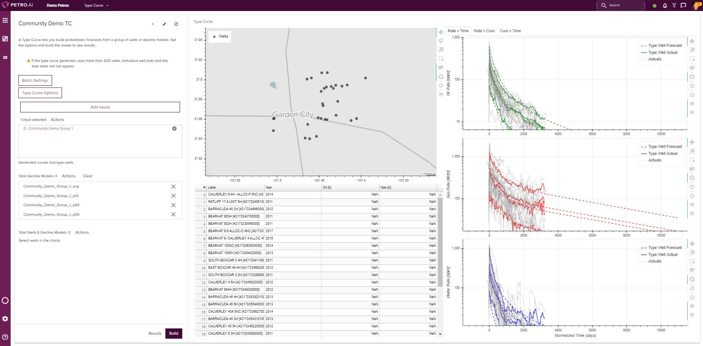Image resolution: width=703 pixels, height=346 pixels.
Task: Click the Type Curve breadcrumb label
Action: coord(203,22)
